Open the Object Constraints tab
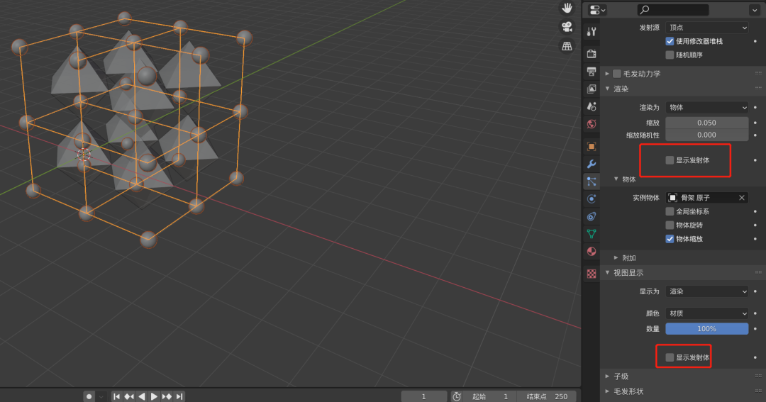The height and width of the screenshot is (402, 766). pos(592,216)
